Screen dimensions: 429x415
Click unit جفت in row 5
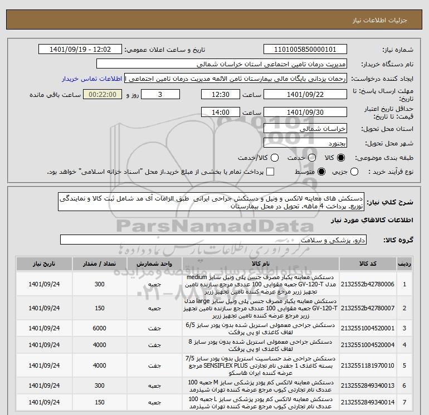click(154, 365)
